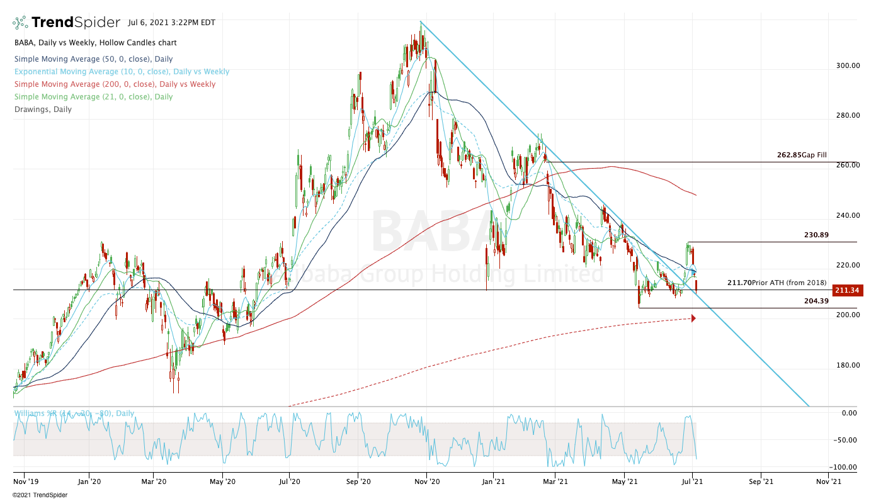Click the May '20 date axis label

tap(222, 481)
